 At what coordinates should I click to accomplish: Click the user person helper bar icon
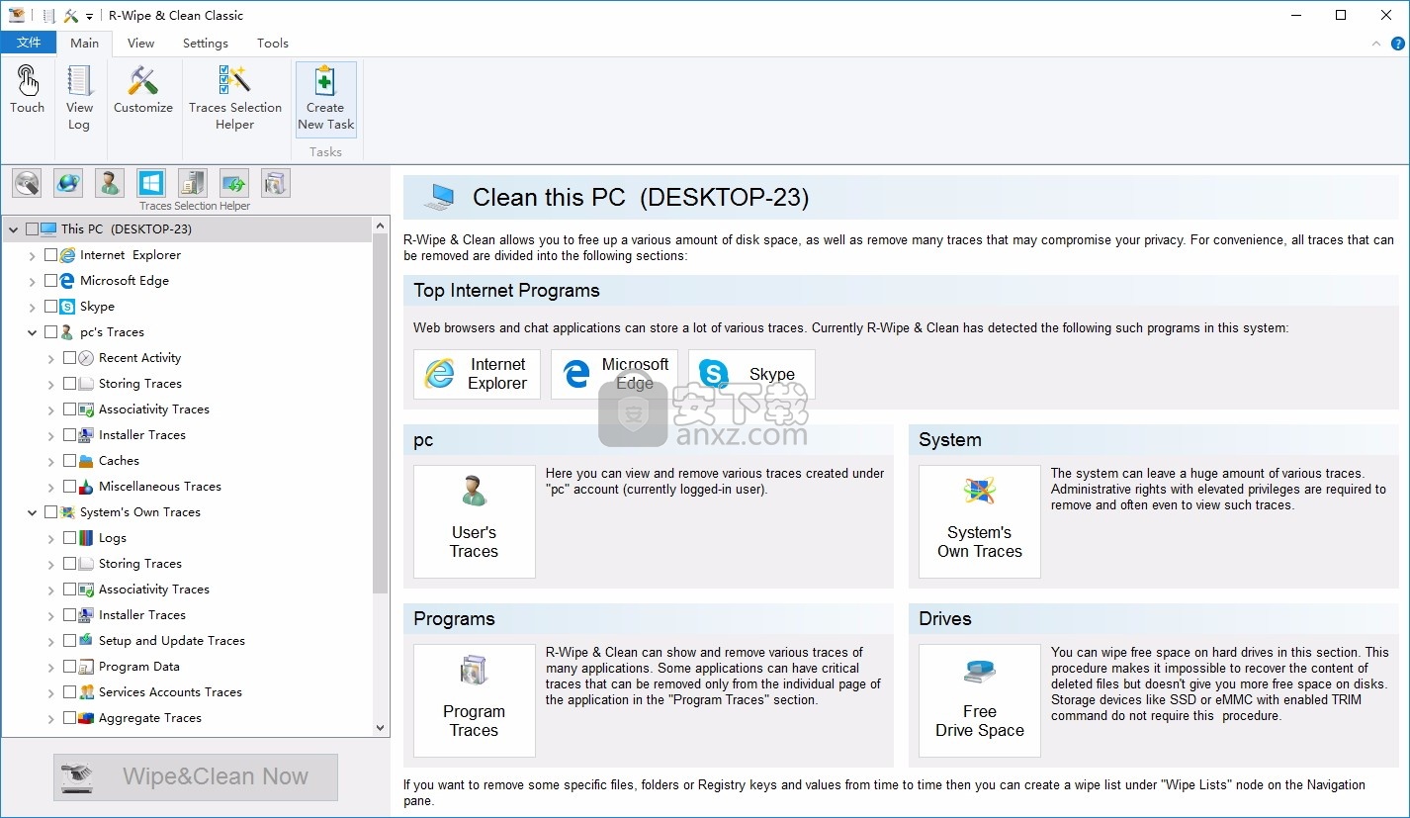coord(110,183)
